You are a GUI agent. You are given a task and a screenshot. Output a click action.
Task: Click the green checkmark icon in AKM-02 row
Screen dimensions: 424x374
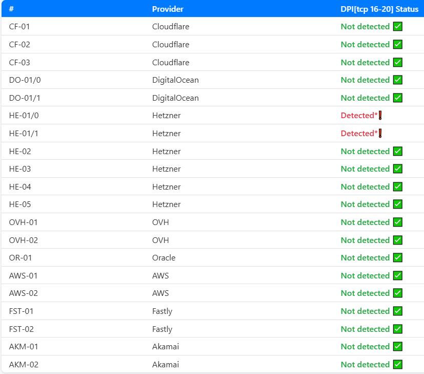(397, 365)
